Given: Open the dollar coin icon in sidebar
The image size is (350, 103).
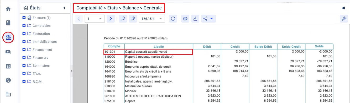Looking at the screenshot, I should click(x=8, y=80).
